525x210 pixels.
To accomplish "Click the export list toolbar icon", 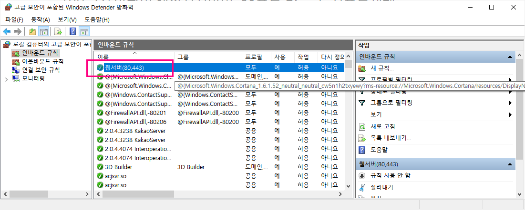I will pyautogui.click(x=58, y=32).
